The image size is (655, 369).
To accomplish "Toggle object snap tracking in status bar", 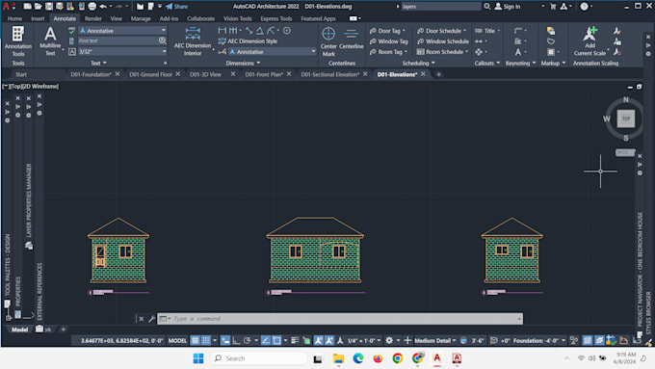I will coord(265,341).
